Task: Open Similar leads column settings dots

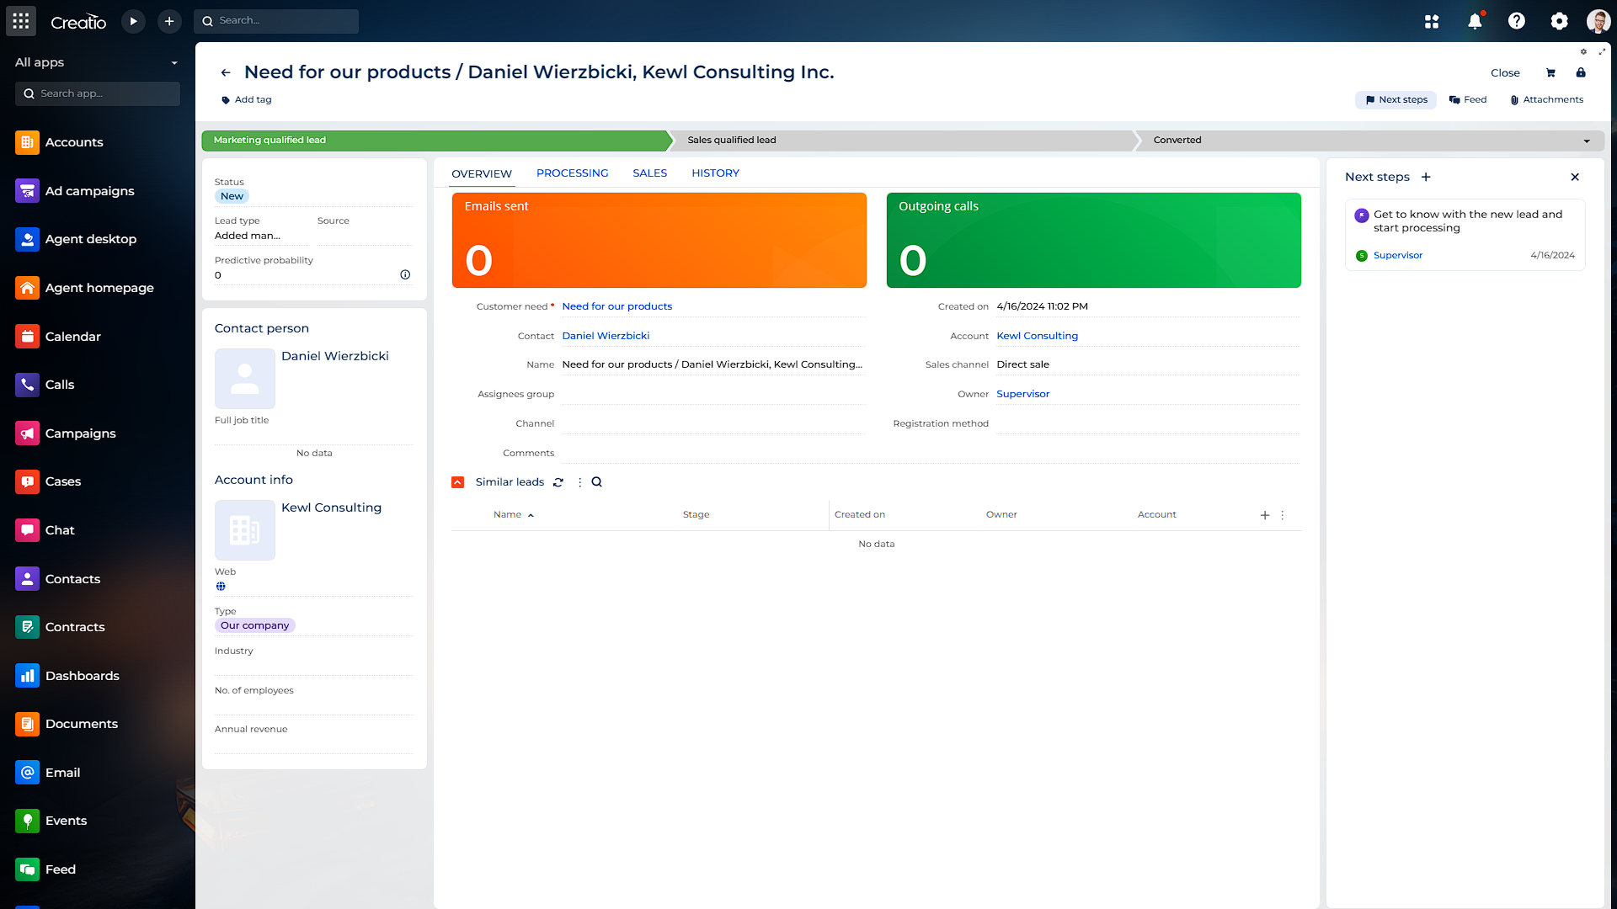Action: pyautogui.click(x=1283, y=515)
